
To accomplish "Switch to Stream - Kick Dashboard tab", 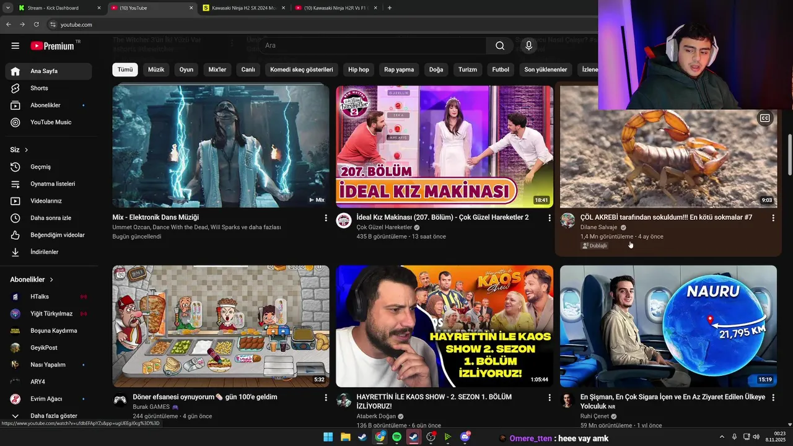I will 59,8.
